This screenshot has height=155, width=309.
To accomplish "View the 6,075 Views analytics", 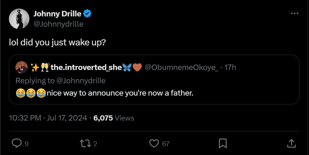I will [x=113, y=118].
